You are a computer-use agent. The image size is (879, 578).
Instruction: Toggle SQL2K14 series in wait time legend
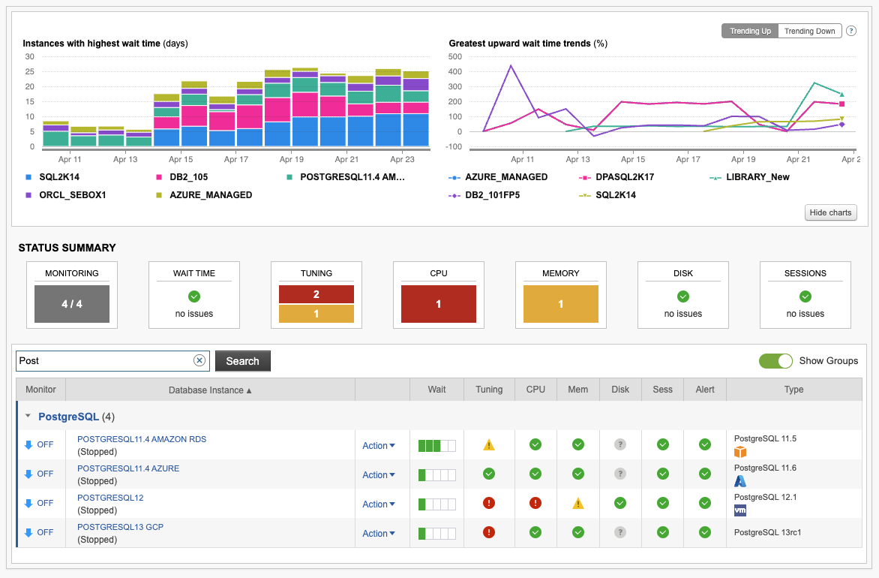point(52,176)
